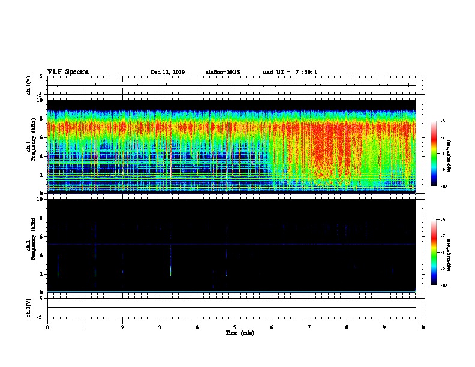
Task: Click time axis tick label "8"
Action: pos(347,327)
